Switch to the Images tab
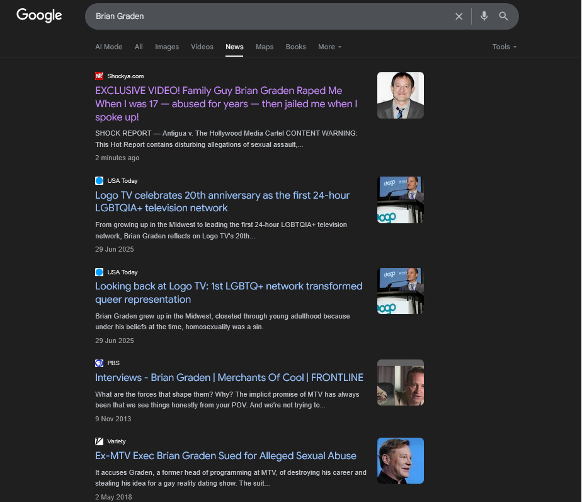The height and width of the screenshot is (502, 582). click(x=167, y=47)
